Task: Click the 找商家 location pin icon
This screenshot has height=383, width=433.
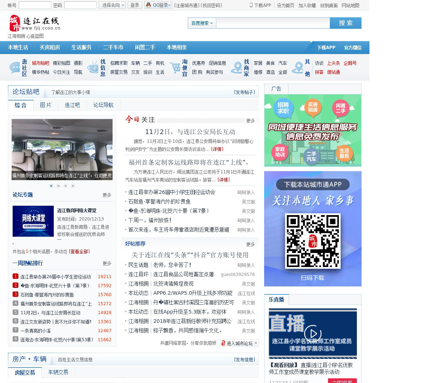Action: point(237,67)
